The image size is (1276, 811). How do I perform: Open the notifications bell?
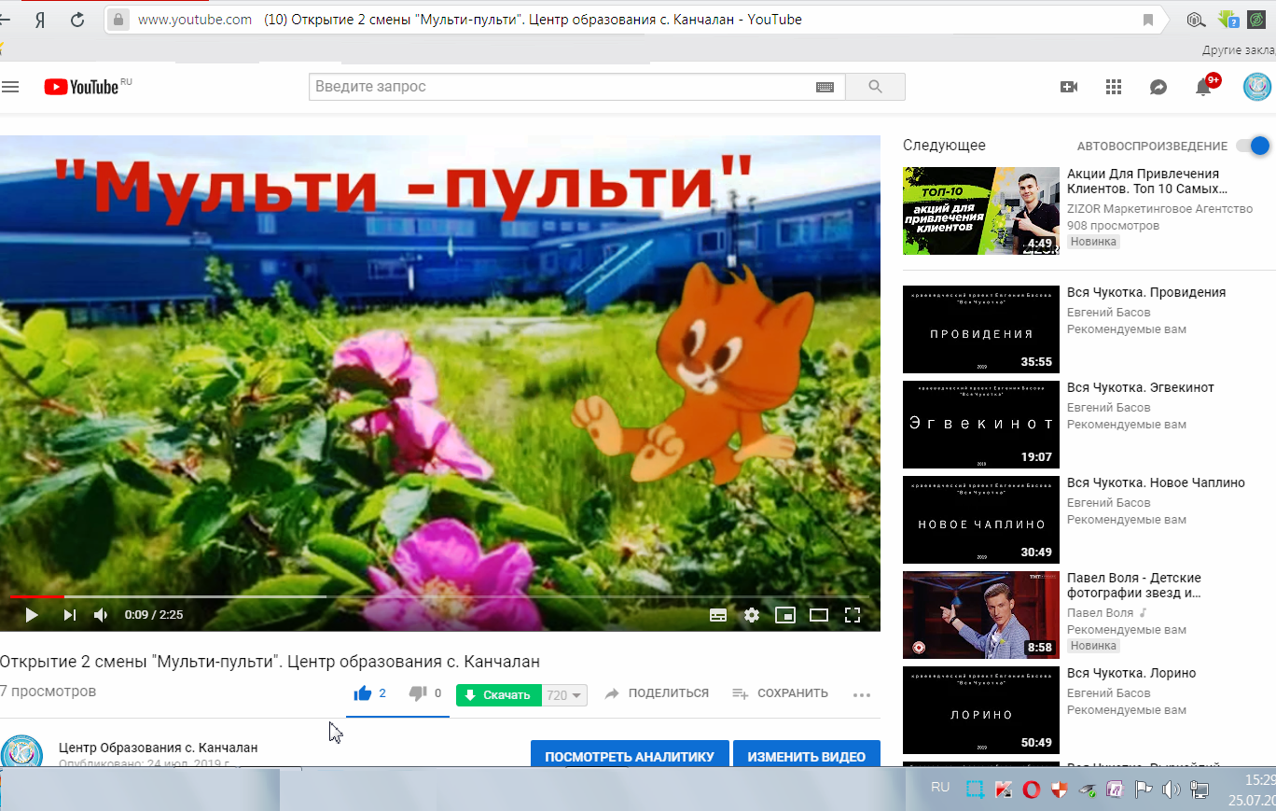click(x=1204, y=87)
